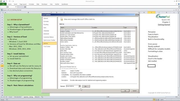Screen dimensions: 180x101
Task: Switch to the Returns sheet tab
Action: point(37,97)
